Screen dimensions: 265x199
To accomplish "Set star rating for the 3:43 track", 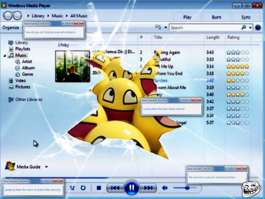I will pos(238,53).
